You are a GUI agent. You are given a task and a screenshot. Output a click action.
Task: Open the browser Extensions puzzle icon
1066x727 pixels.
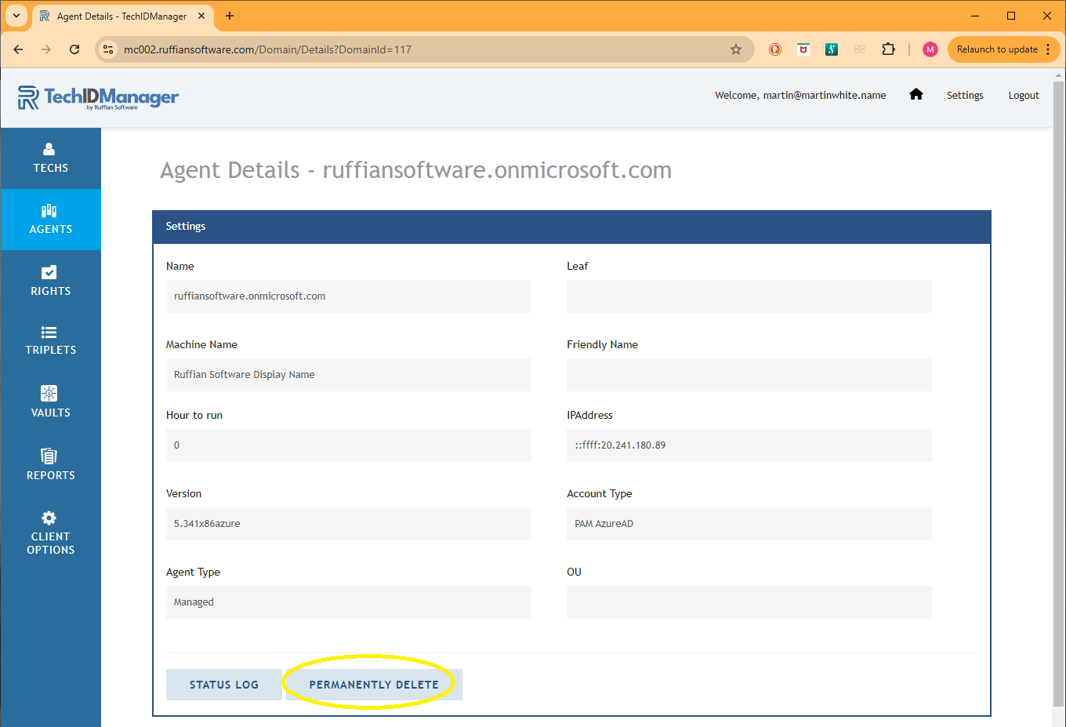[888, 49]
